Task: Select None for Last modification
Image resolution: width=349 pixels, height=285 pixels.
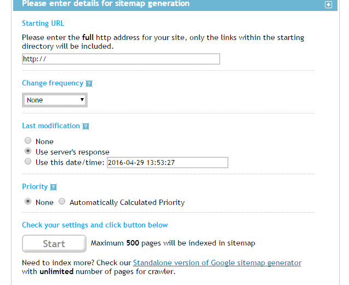Action: [x=28, y=141]
